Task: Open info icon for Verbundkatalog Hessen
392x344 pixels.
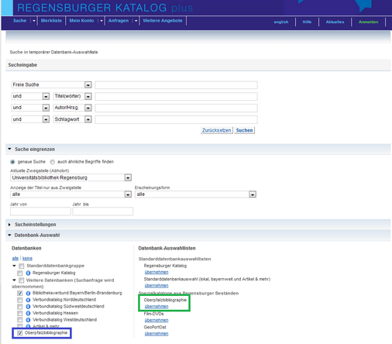Action: 28,313
